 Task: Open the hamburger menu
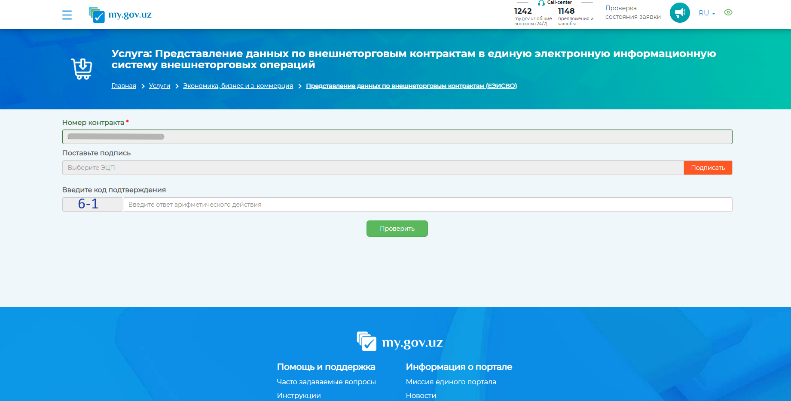pos(67,15)
